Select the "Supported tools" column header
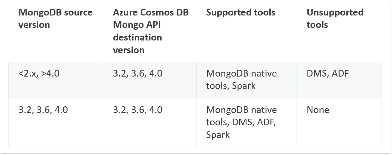 (241, 13)
